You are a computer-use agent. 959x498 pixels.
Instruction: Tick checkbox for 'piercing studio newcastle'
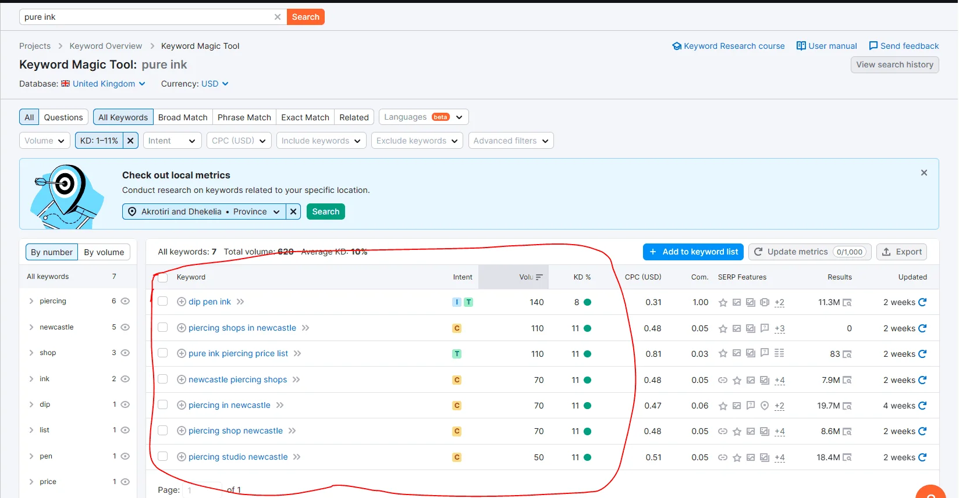[x=163, y=457]
